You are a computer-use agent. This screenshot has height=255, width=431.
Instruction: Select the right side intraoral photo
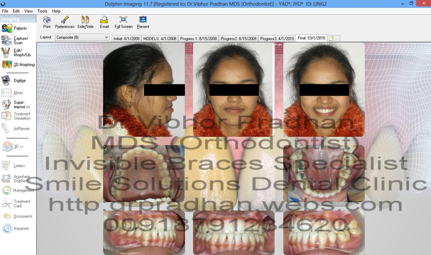(x=144, y=232)
